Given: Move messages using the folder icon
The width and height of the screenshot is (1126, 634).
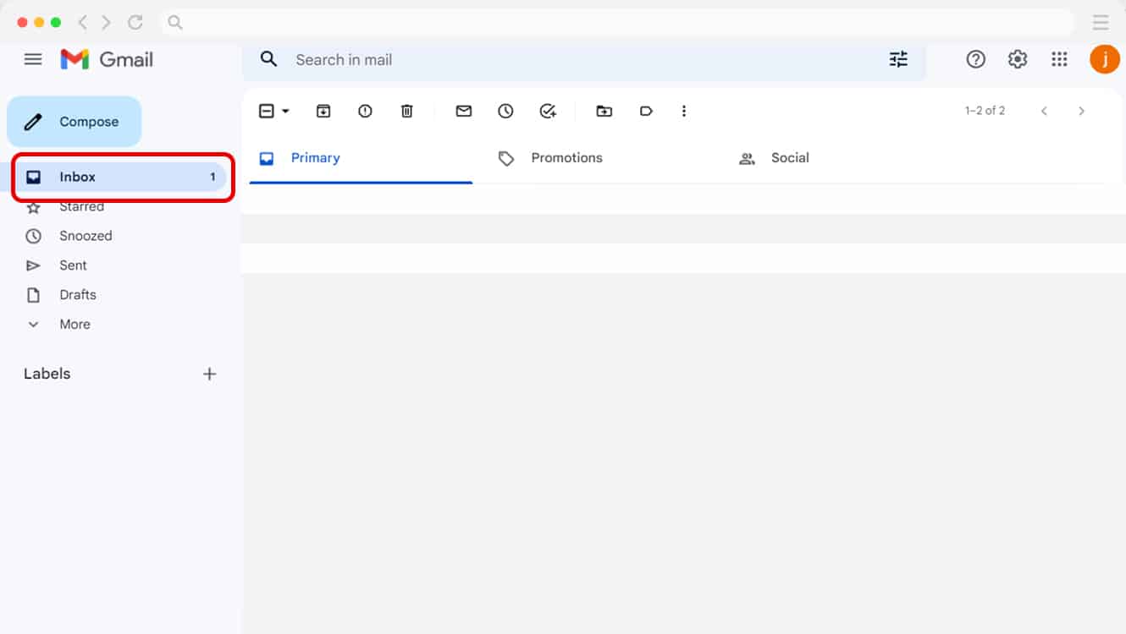Looking at the screenshot, I should click(604, 111).
